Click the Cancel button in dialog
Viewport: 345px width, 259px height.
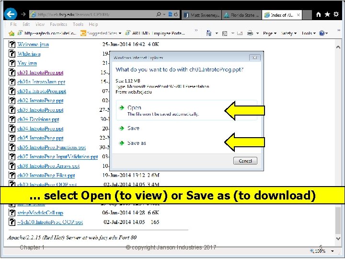[x=245, y=161]
